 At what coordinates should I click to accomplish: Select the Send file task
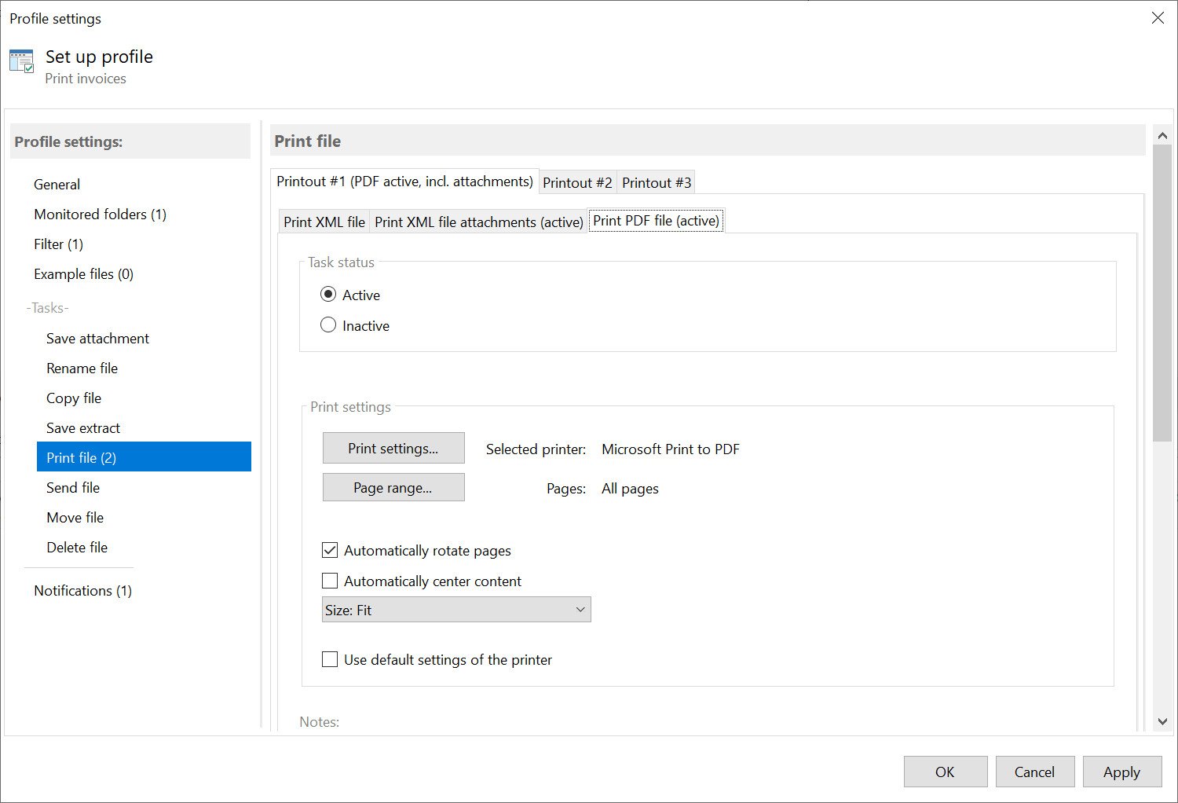[73, 488]
